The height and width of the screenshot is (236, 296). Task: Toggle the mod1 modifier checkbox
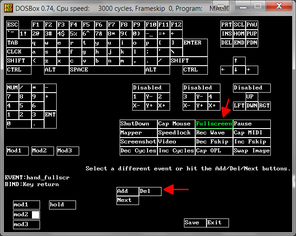(x=27, y=205)
